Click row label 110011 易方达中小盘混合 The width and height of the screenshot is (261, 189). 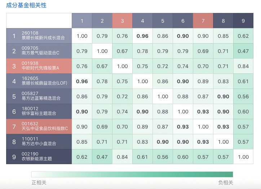pos(39,141)
